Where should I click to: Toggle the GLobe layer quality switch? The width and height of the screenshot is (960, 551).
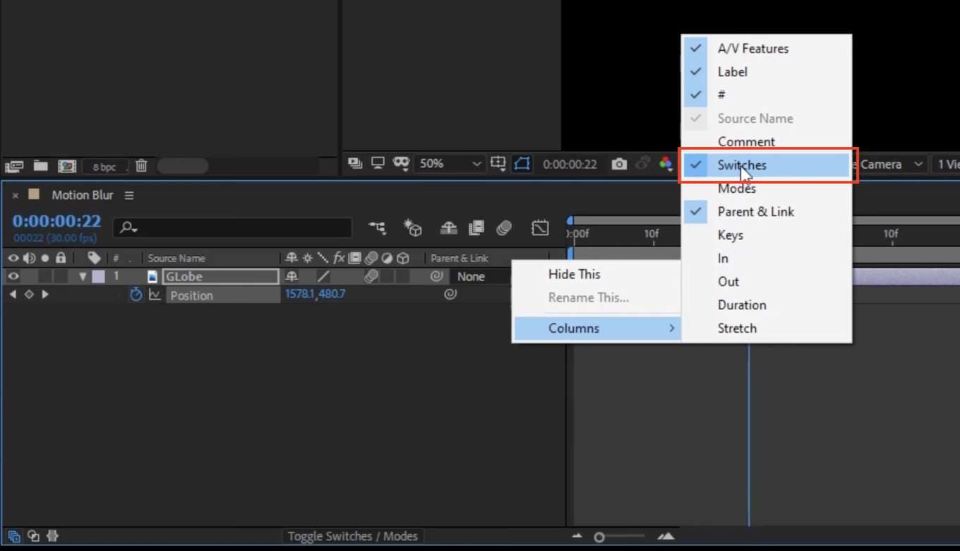point(323,277)
